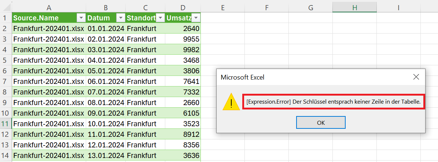Screen dimensions: 438x162
Task: Select row 11 header
Action: (6, 124)
